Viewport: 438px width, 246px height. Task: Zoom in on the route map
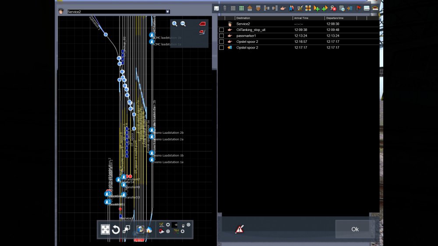(x=175, y=24)
